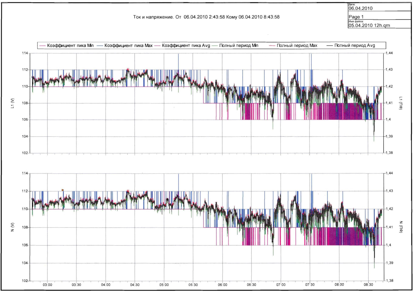This screenshot has width=414, height=294.
Task: Click the 08:30 time axis tick label
Action: (368, 284)
